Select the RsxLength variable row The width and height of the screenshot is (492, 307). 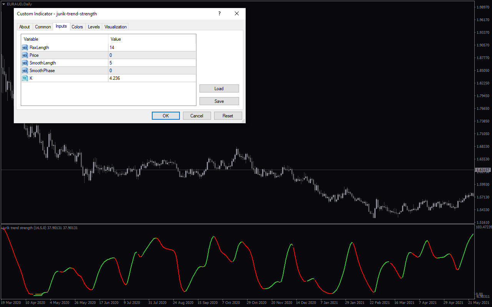[x=108, y=48]
